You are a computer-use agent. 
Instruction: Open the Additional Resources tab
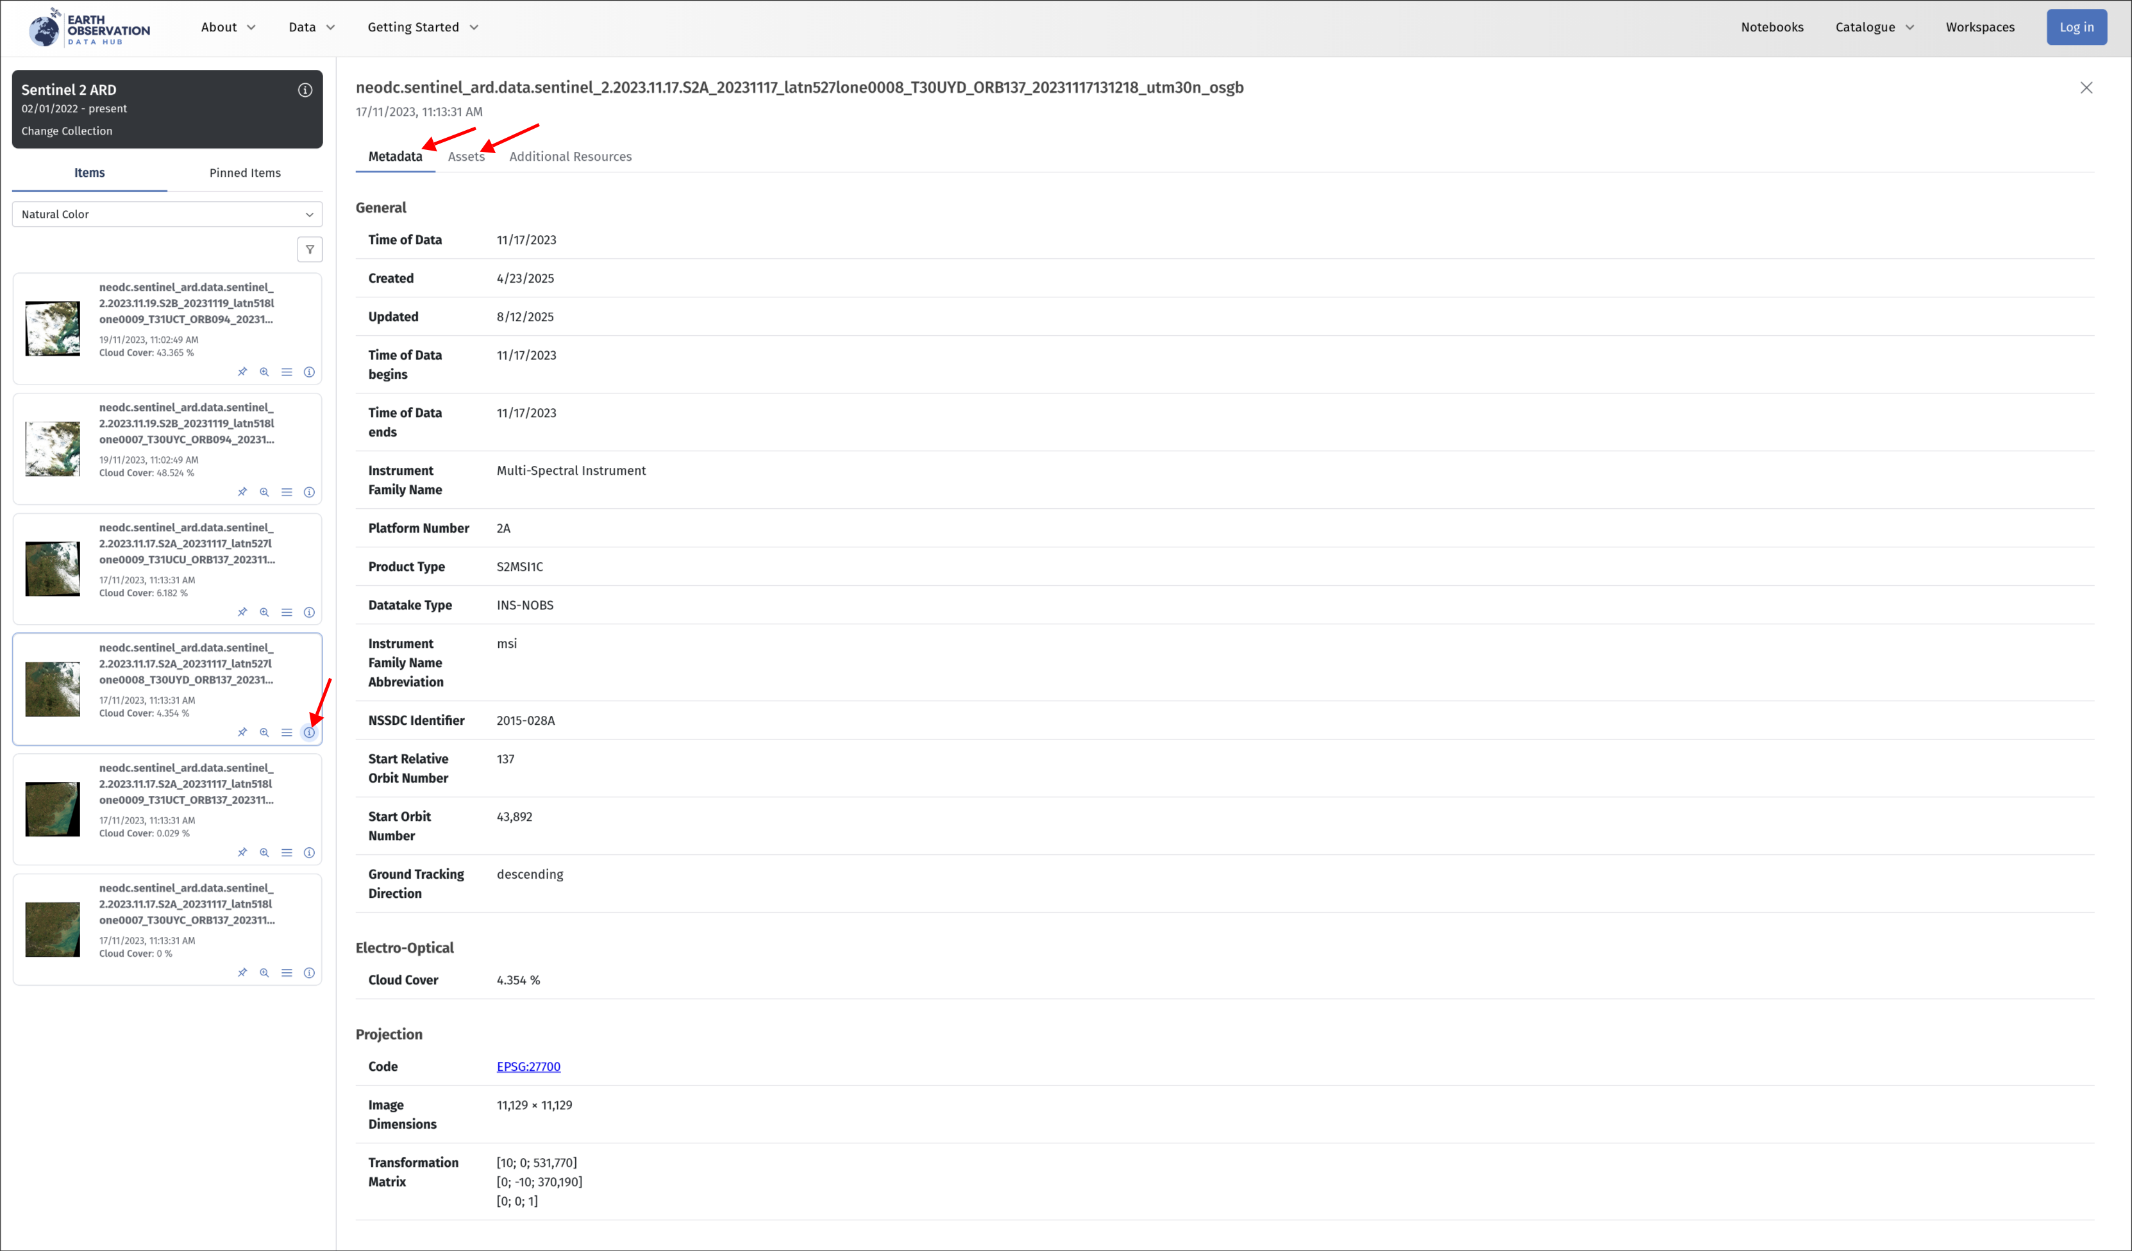coord(569,156)
